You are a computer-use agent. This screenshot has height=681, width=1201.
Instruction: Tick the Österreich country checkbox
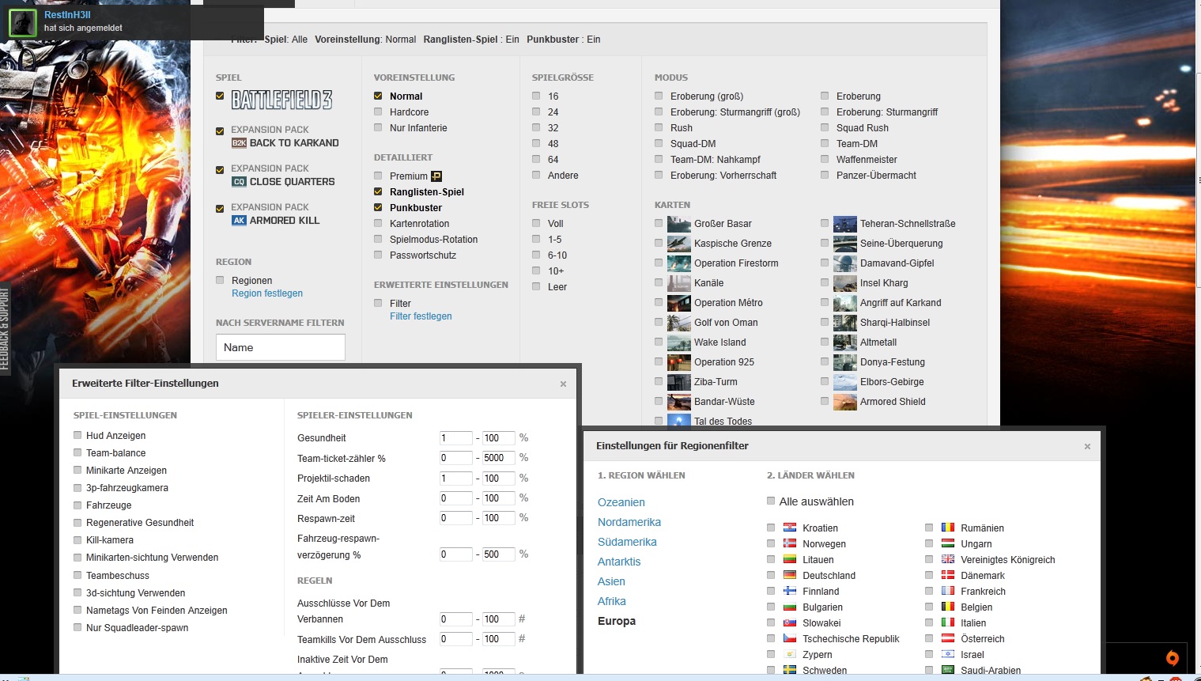[x=929, y=638]
